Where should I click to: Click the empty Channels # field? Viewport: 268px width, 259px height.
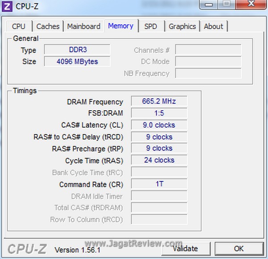click(208, 50)
